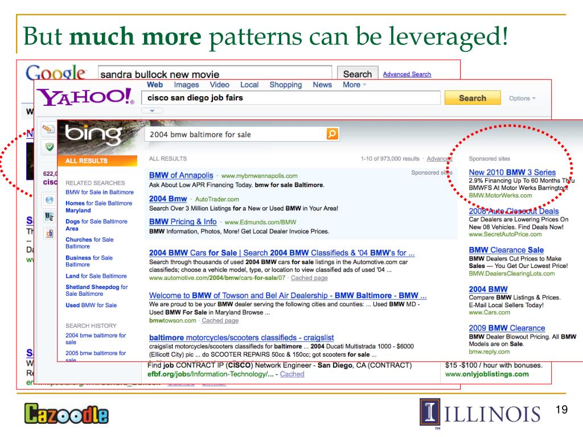Click related search 'Churches for Sale Baltimore'
The image size is (583, 437).
89,243
